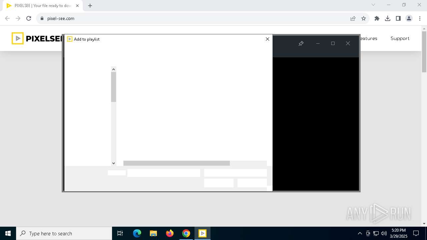Image resolution: width=427 pixels, height=240 pixels.
Task: Show hidden system tray icons
Action: click(x=360, y=233)
